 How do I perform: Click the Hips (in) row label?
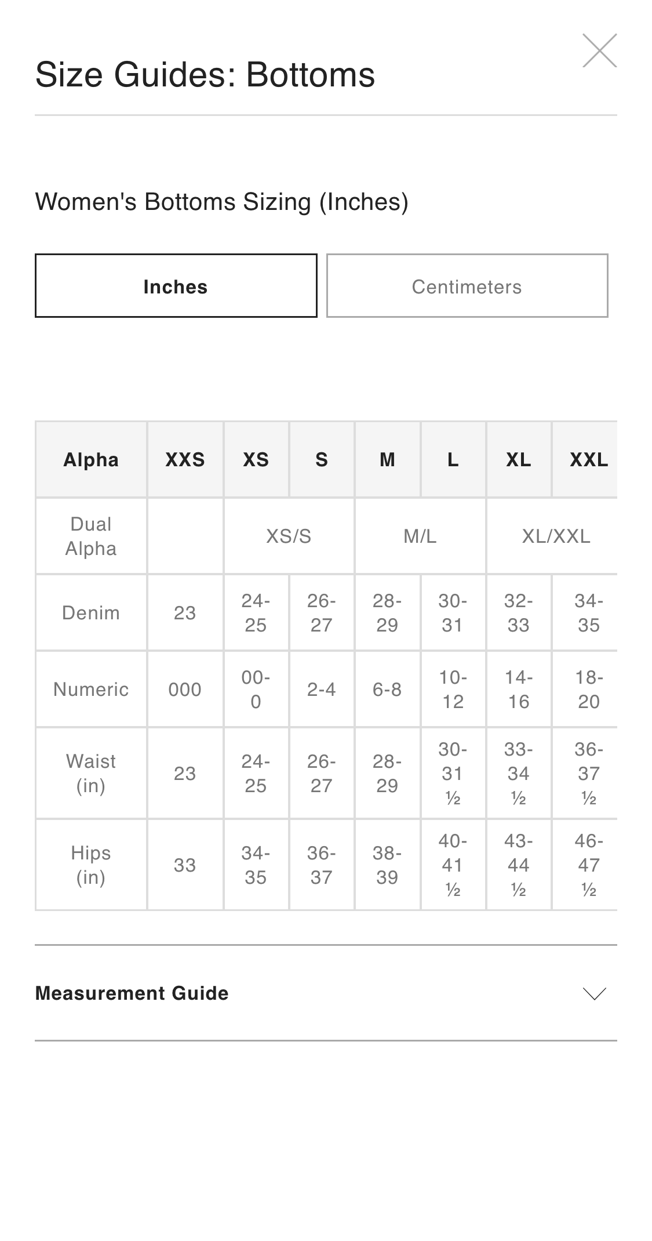pos(91,864)
